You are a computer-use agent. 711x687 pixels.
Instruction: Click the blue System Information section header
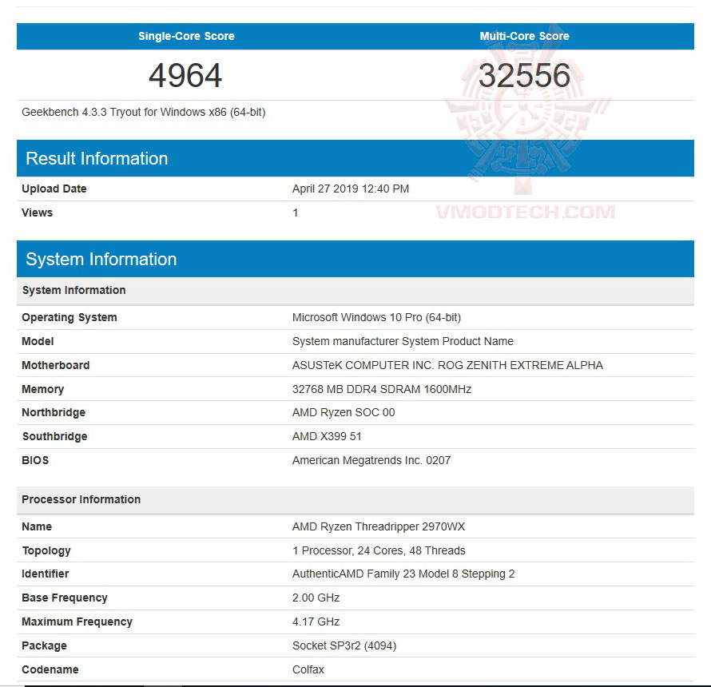point(355,259)
